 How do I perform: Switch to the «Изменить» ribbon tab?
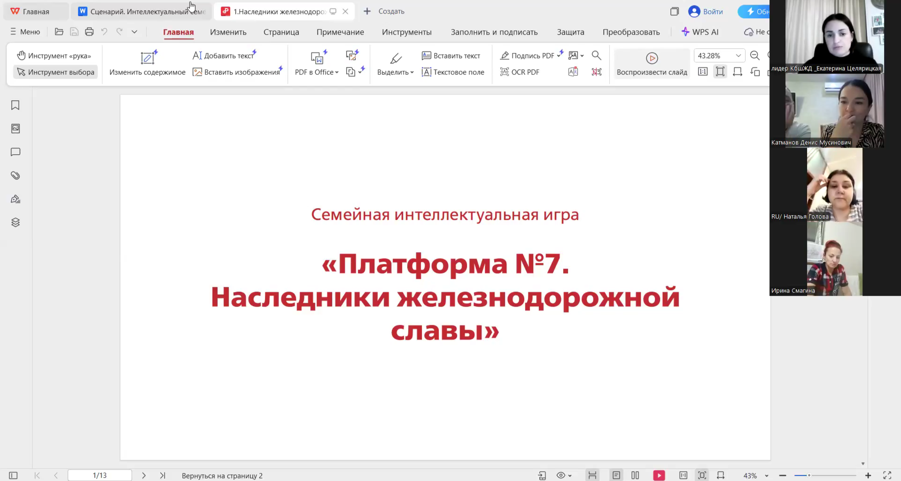pyautogui.click(x=228, y=32)
